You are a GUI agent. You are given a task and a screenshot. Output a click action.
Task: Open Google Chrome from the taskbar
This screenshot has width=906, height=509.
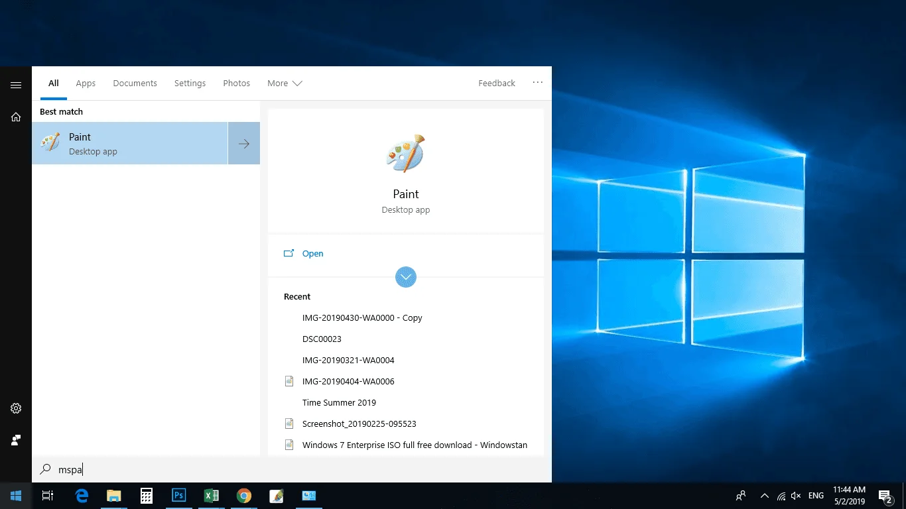point(243,495)
